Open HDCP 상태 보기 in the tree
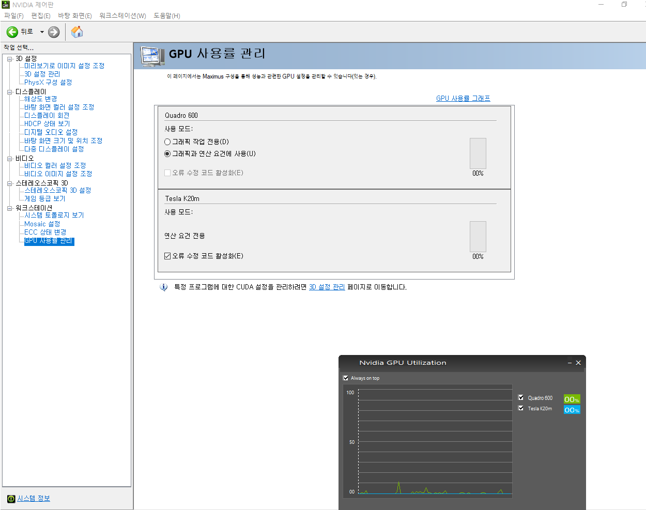This screenshot has width=646, height=510. (47, 124)
